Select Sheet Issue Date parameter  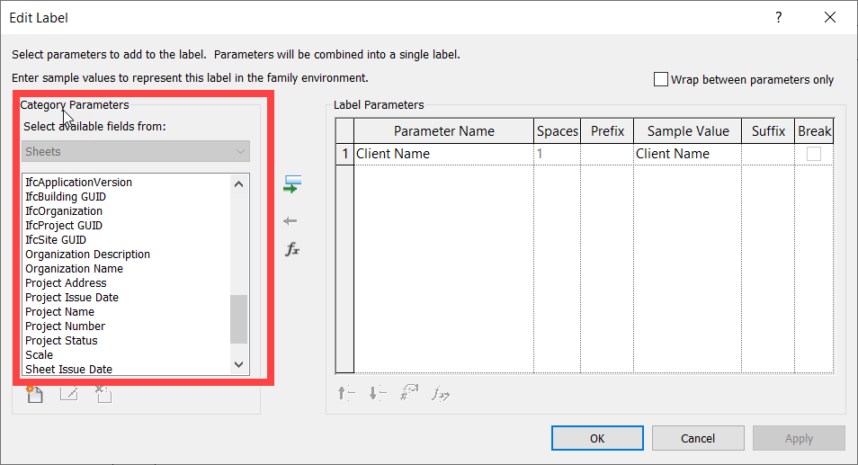(x=69, y=370)
